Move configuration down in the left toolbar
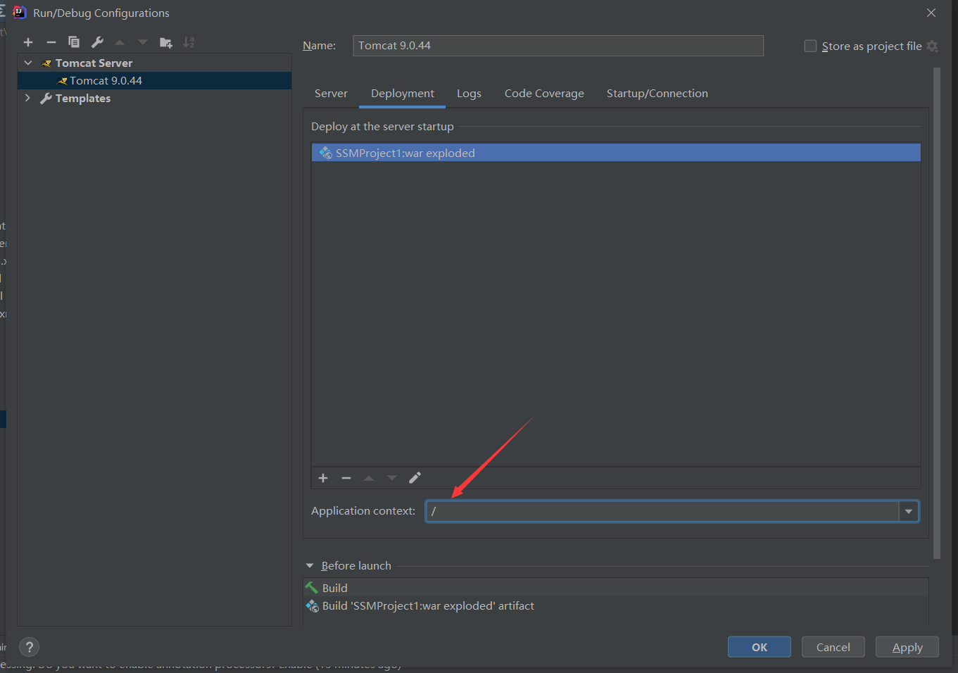 [143, 42]
